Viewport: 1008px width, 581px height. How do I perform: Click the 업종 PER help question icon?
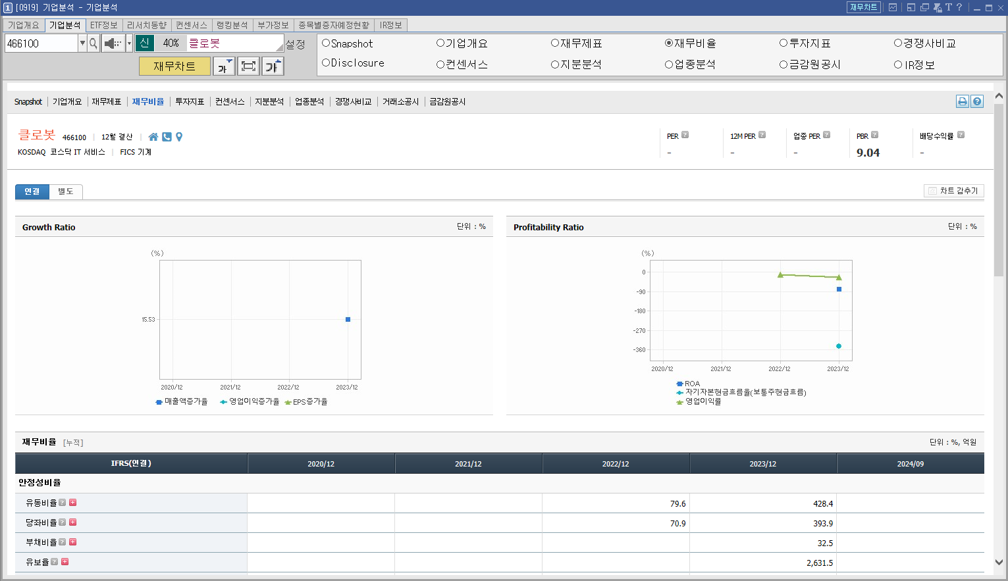pyautogui.click(x=826, y=135)
